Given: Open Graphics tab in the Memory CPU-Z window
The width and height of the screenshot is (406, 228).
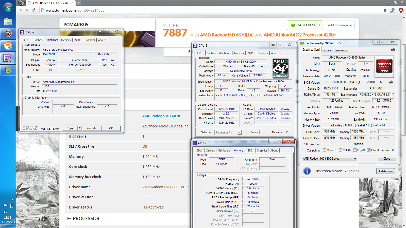Looking at the screenshot, I should [262, 150].
